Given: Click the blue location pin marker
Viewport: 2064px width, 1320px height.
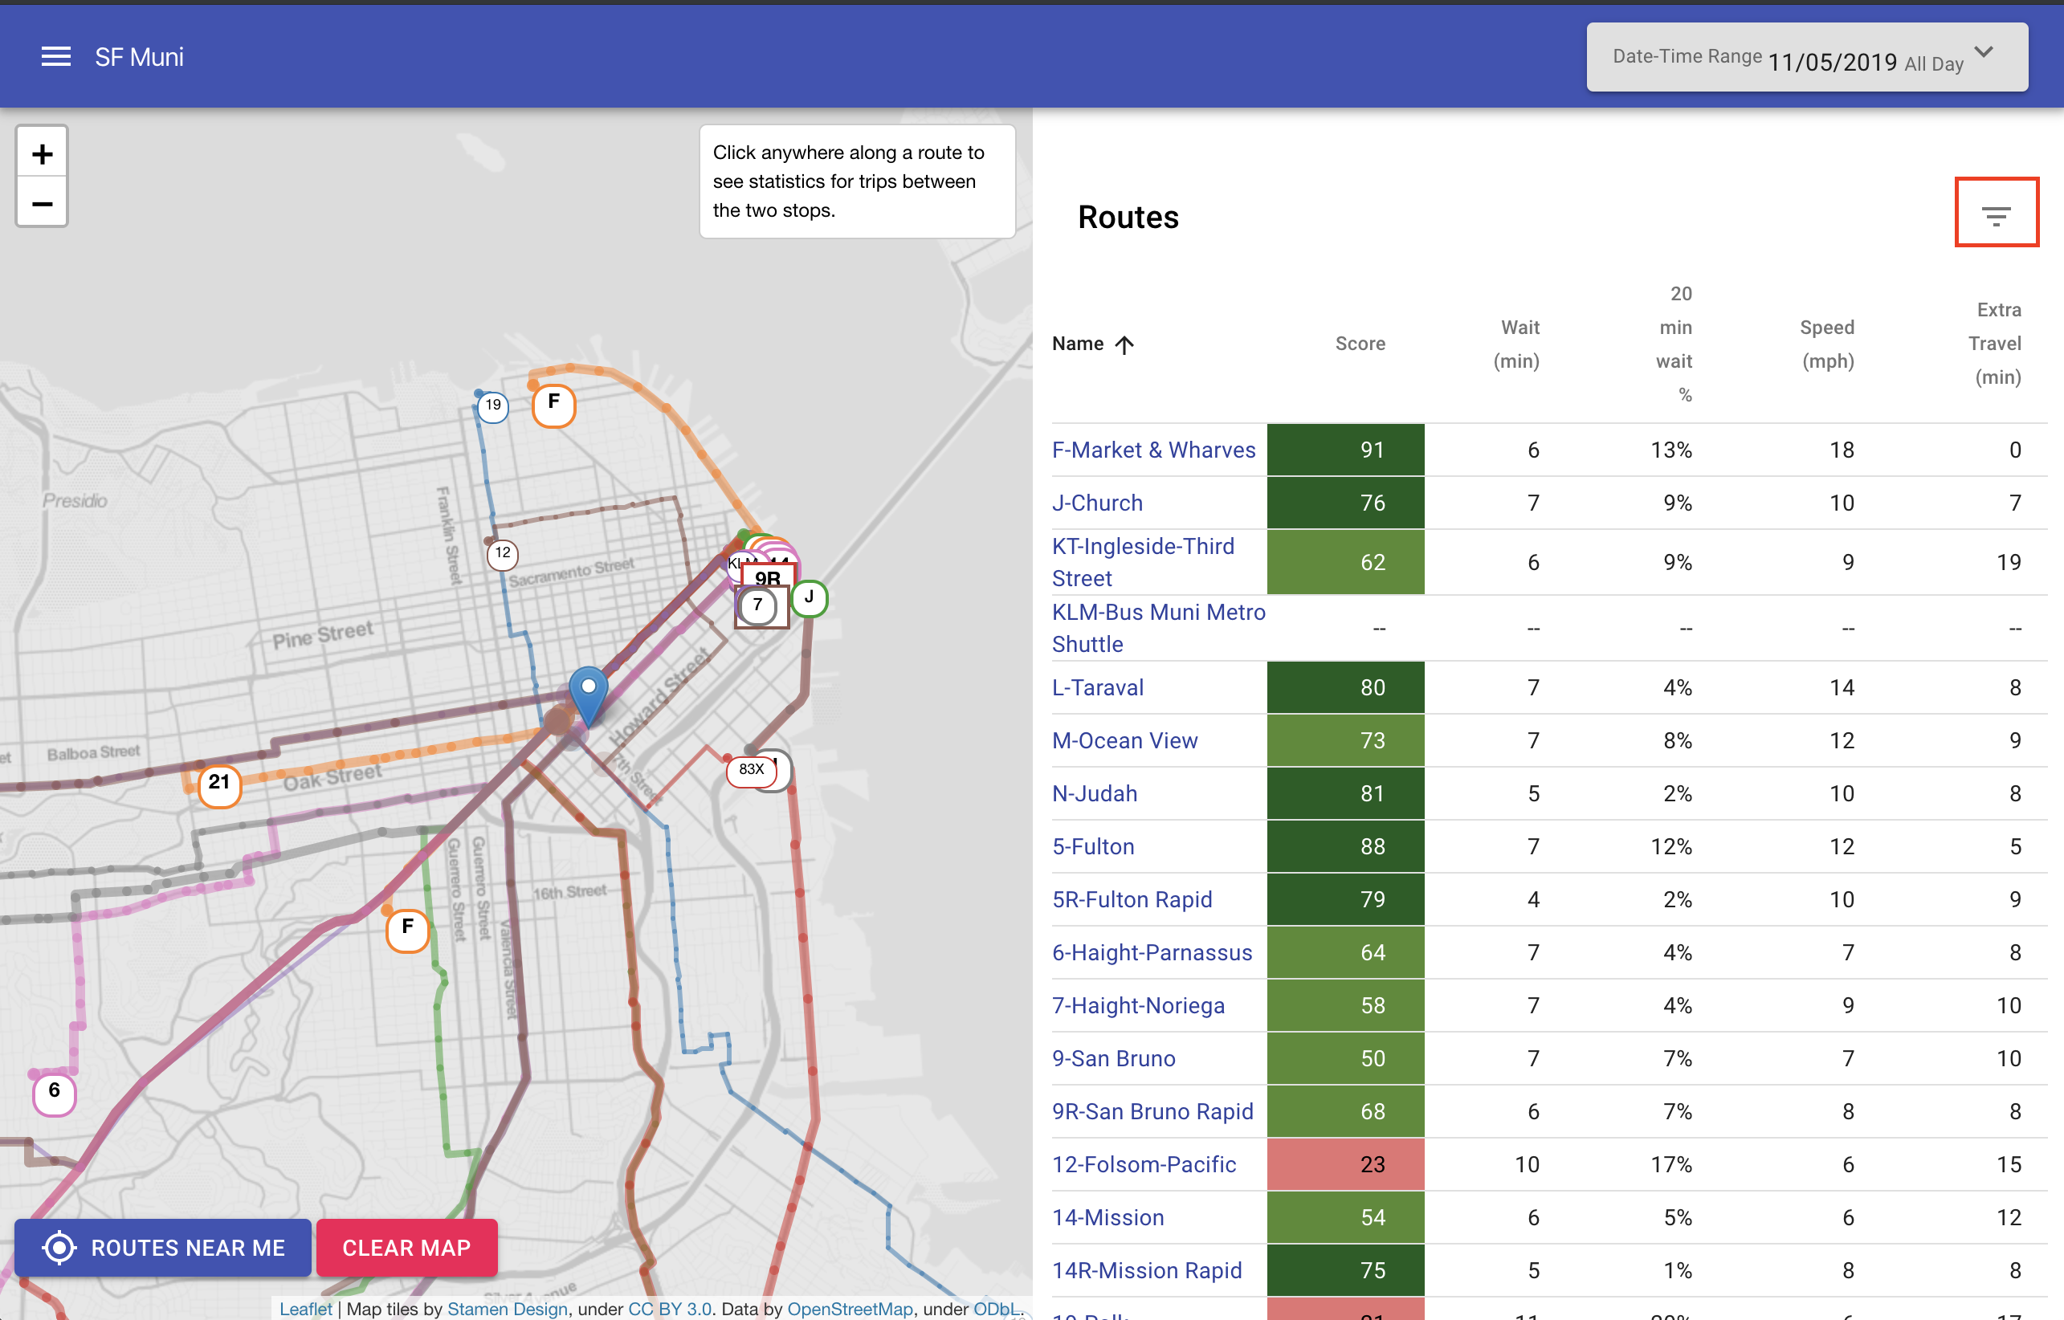Looking at the screenshot, I should (588, 693).
